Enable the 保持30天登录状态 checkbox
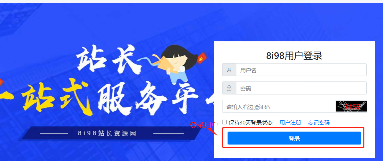The width and height of the screenshot is (383, 161). click(x=224, y=122)
